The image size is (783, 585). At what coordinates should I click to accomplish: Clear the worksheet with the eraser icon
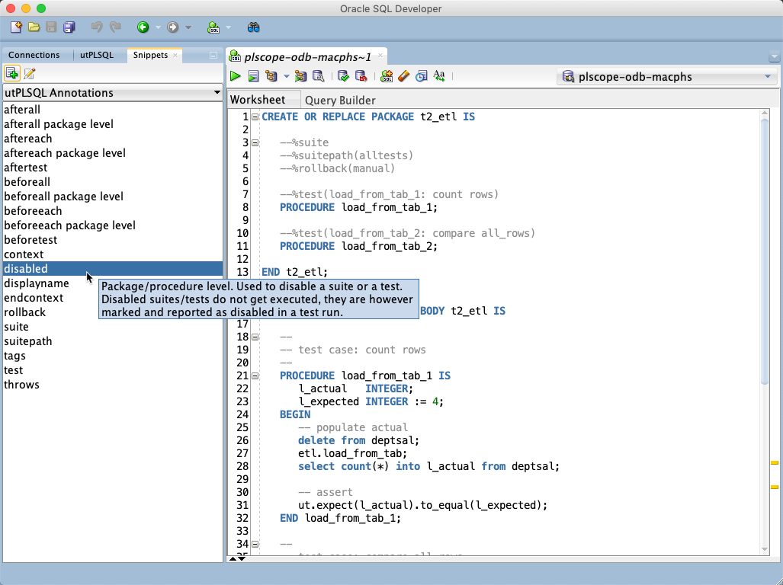tap(403, 76)
